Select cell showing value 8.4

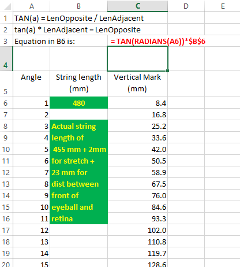point(137,103)
